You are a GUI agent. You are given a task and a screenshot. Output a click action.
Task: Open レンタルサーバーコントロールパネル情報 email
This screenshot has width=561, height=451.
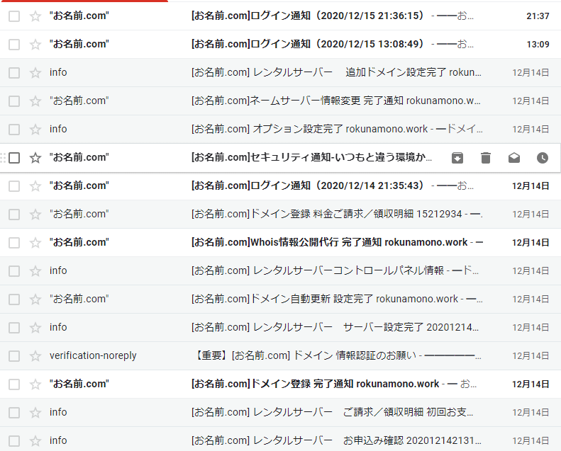(x=281, y=271)
